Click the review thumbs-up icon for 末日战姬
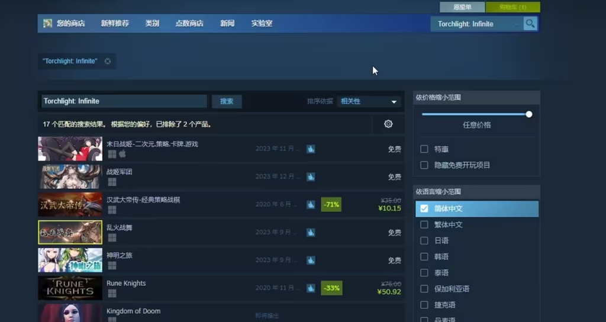This screenshot has height=322, width=606. (311, 149)
